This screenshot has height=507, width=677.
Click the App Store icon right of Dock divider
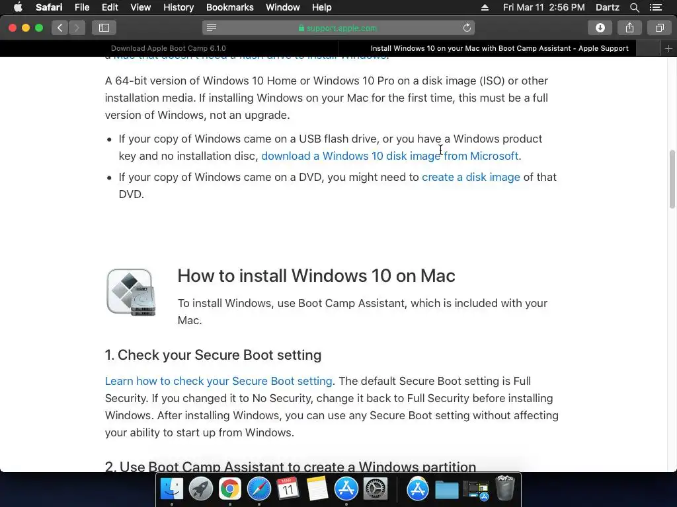pos(418,489)
